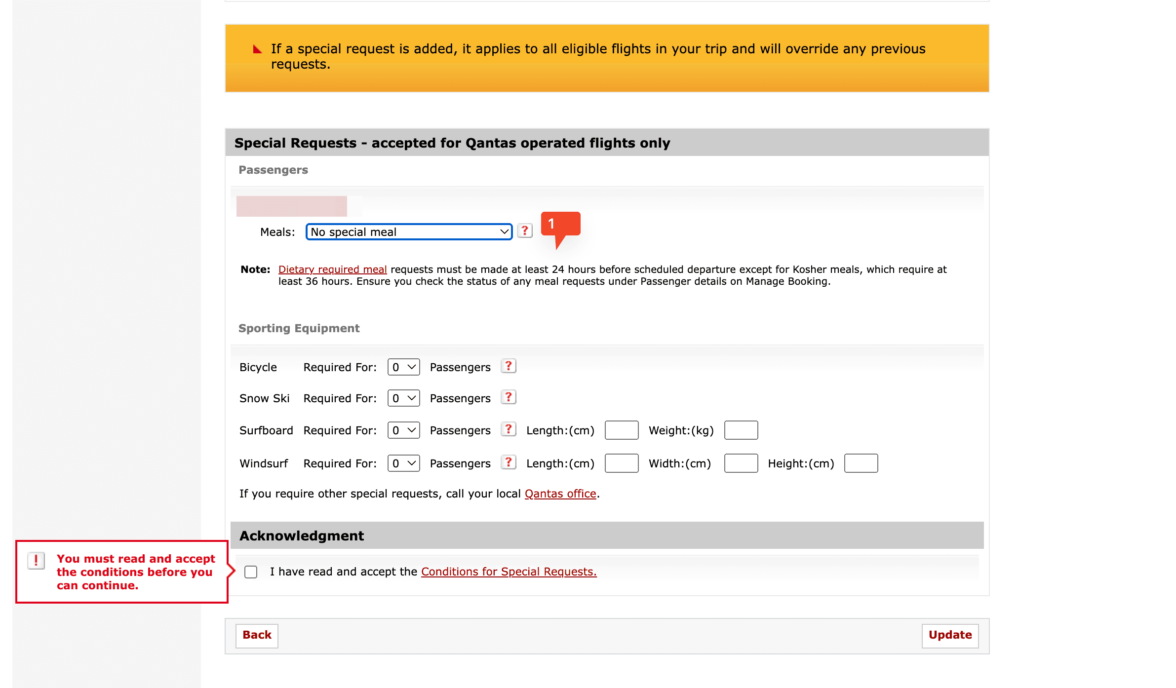Image resolution: width=1176 pixels, height=688 pixels.
Task: Open the Surfboard help question-mark icon
Action: pos(508,429)
